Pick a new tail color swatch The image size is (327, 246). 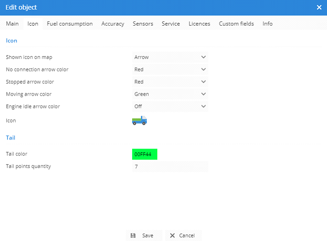[144, 154]
